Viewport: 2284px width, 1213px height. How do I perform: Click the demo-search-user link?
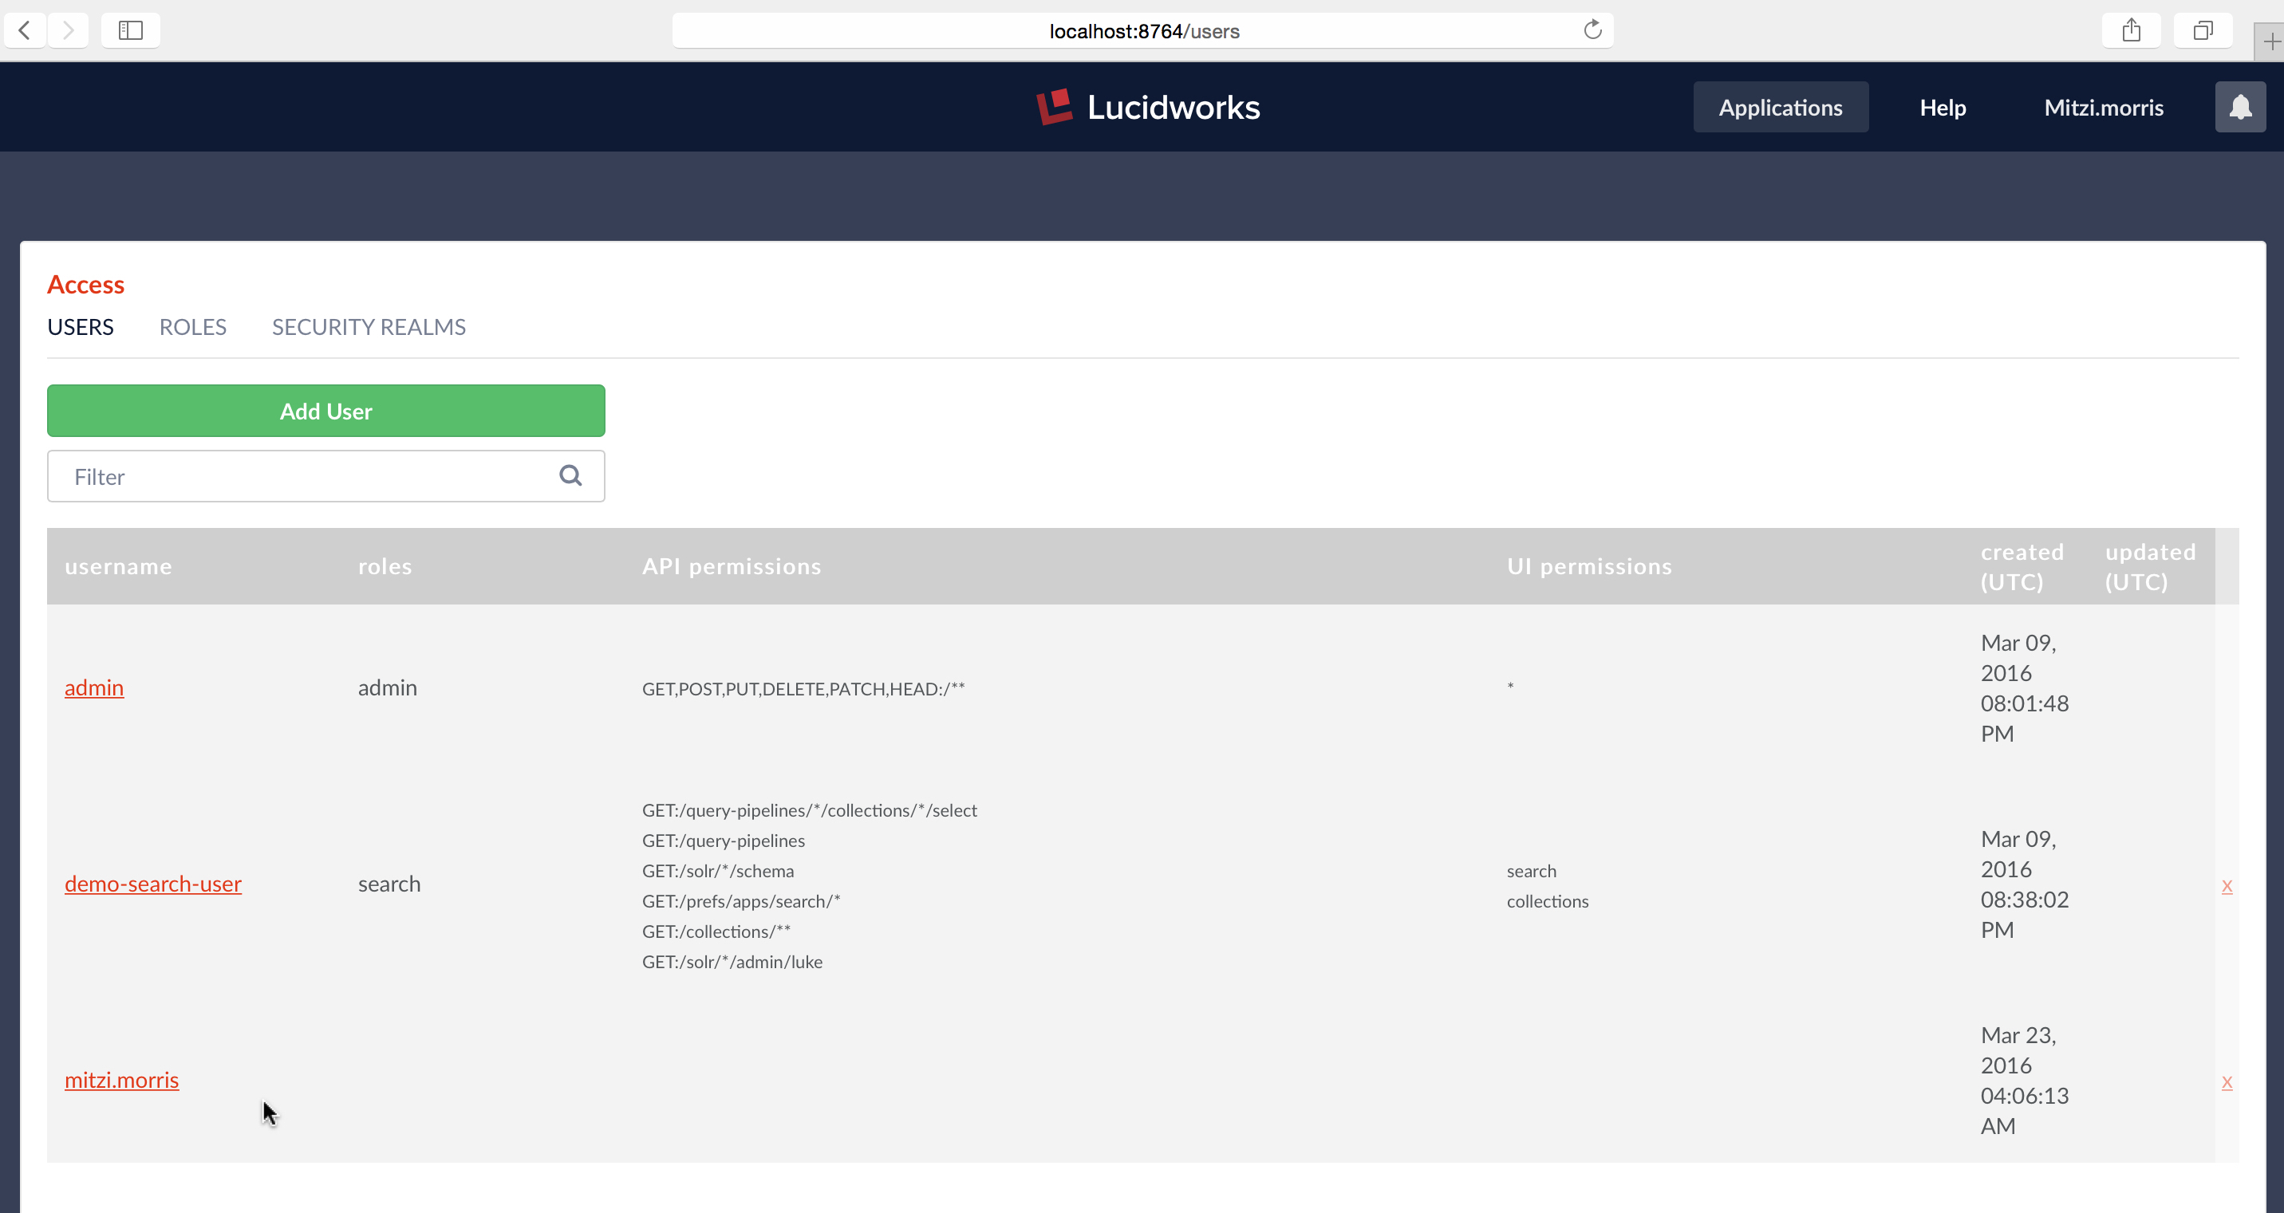coord(152,884)
